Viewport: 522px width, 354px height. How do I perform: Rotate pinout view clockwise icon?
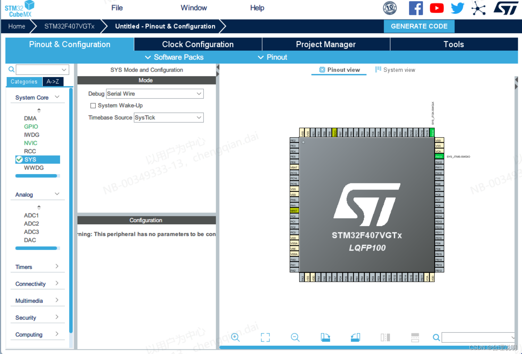(325, 337)
